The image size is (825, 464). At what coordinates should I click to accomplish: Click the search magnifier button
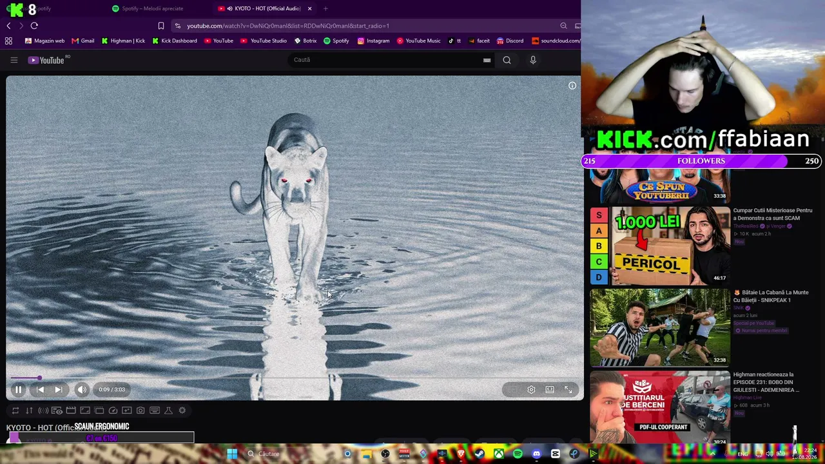click(507, 60)
